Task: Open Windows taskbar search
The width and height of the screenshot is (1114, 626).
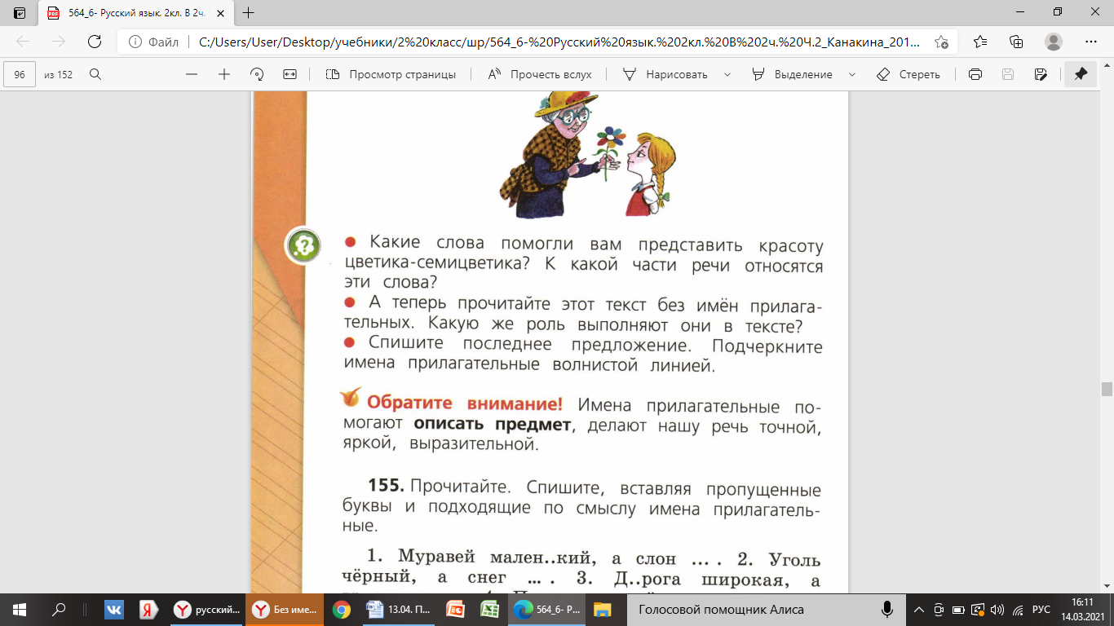Action: [59, 609]
